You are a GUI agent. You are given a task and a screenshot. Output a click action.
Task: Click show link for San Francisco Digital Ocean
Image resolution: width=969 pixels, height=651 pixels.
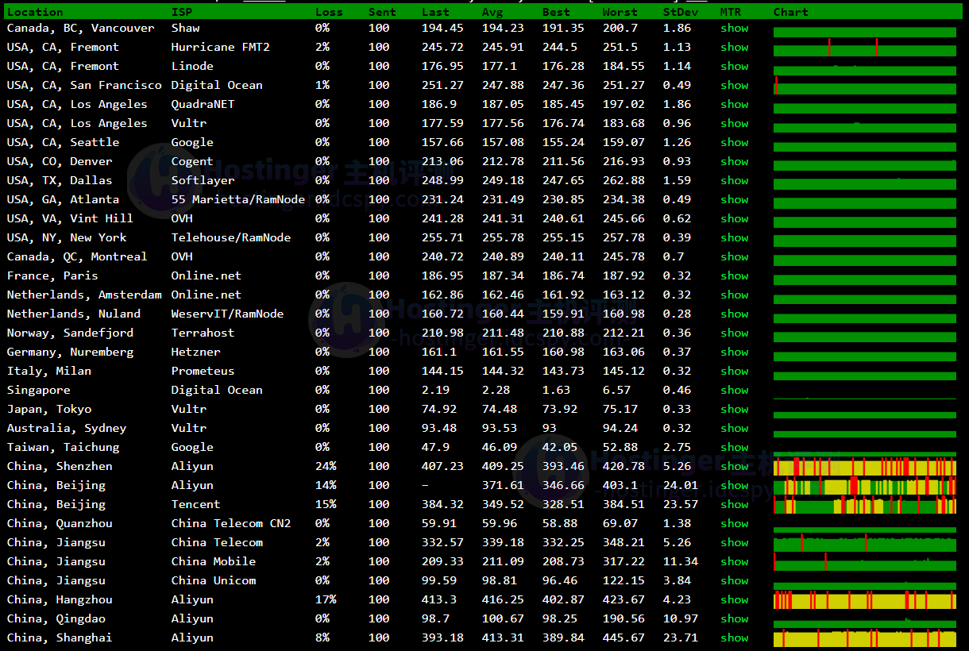click(x=734, y=85)
